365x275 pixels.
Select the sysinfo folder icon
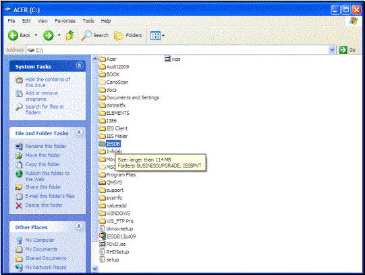[x=102, y=197]
